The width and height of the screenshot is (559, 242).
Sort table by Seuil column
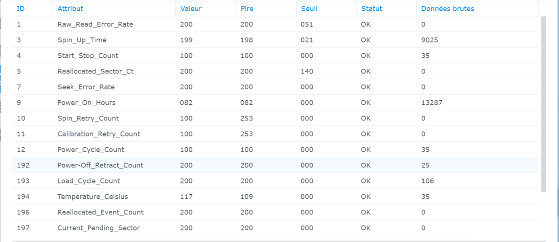tap(309, 9)
